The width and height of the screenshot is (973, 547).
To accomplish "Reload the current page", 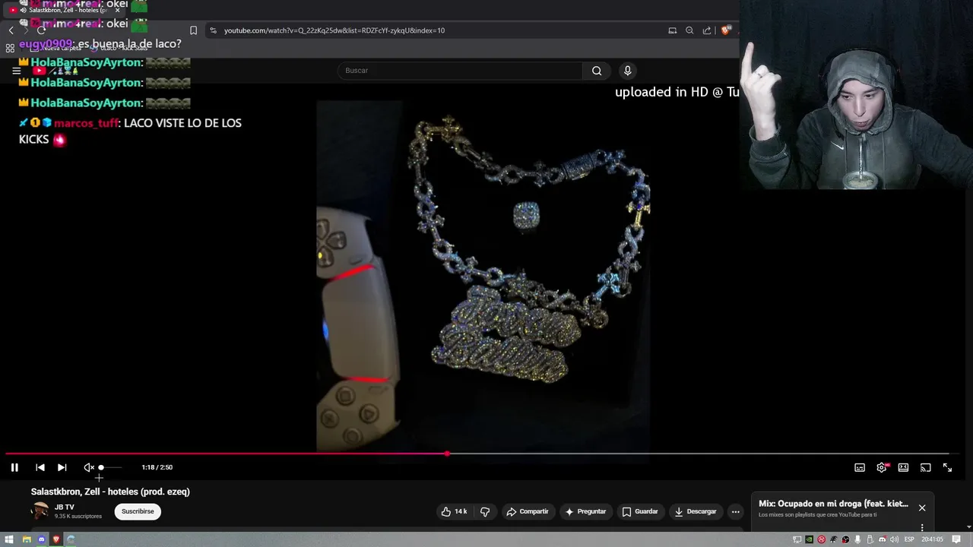I will (41, 30).
